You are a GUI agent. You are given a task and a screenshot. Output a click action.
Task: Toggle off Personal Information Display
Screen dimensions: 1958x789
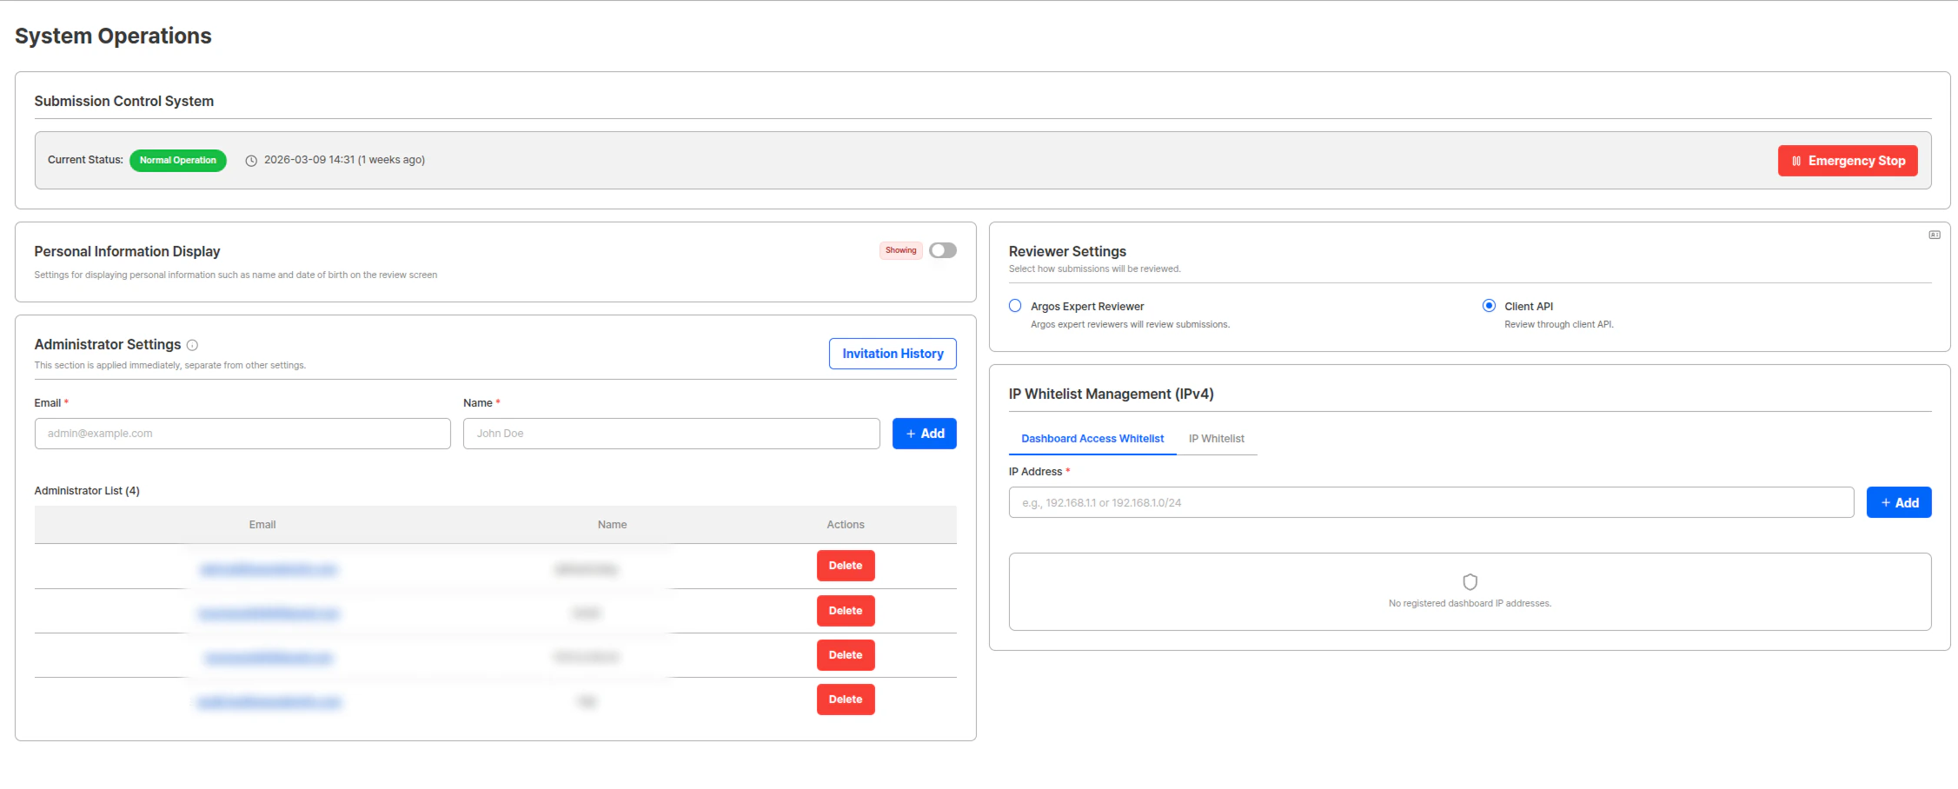point(942,250)
